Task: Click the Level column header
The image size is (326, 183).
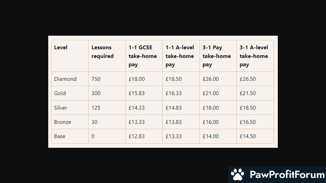Action: [x=60, y=47]
